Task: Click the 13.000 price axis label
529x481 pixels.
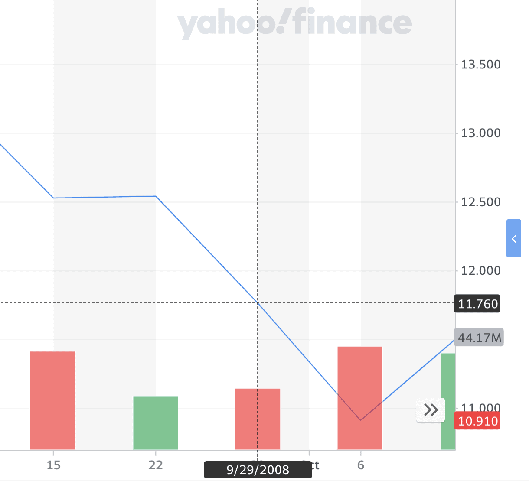Action: click(480, 133)
